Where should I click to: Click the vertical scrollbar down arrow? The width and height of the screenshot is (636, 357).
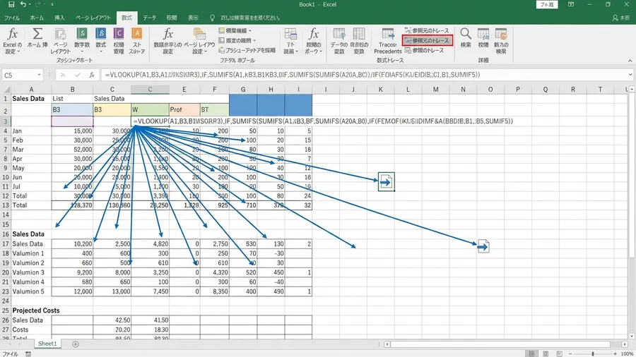632,337
